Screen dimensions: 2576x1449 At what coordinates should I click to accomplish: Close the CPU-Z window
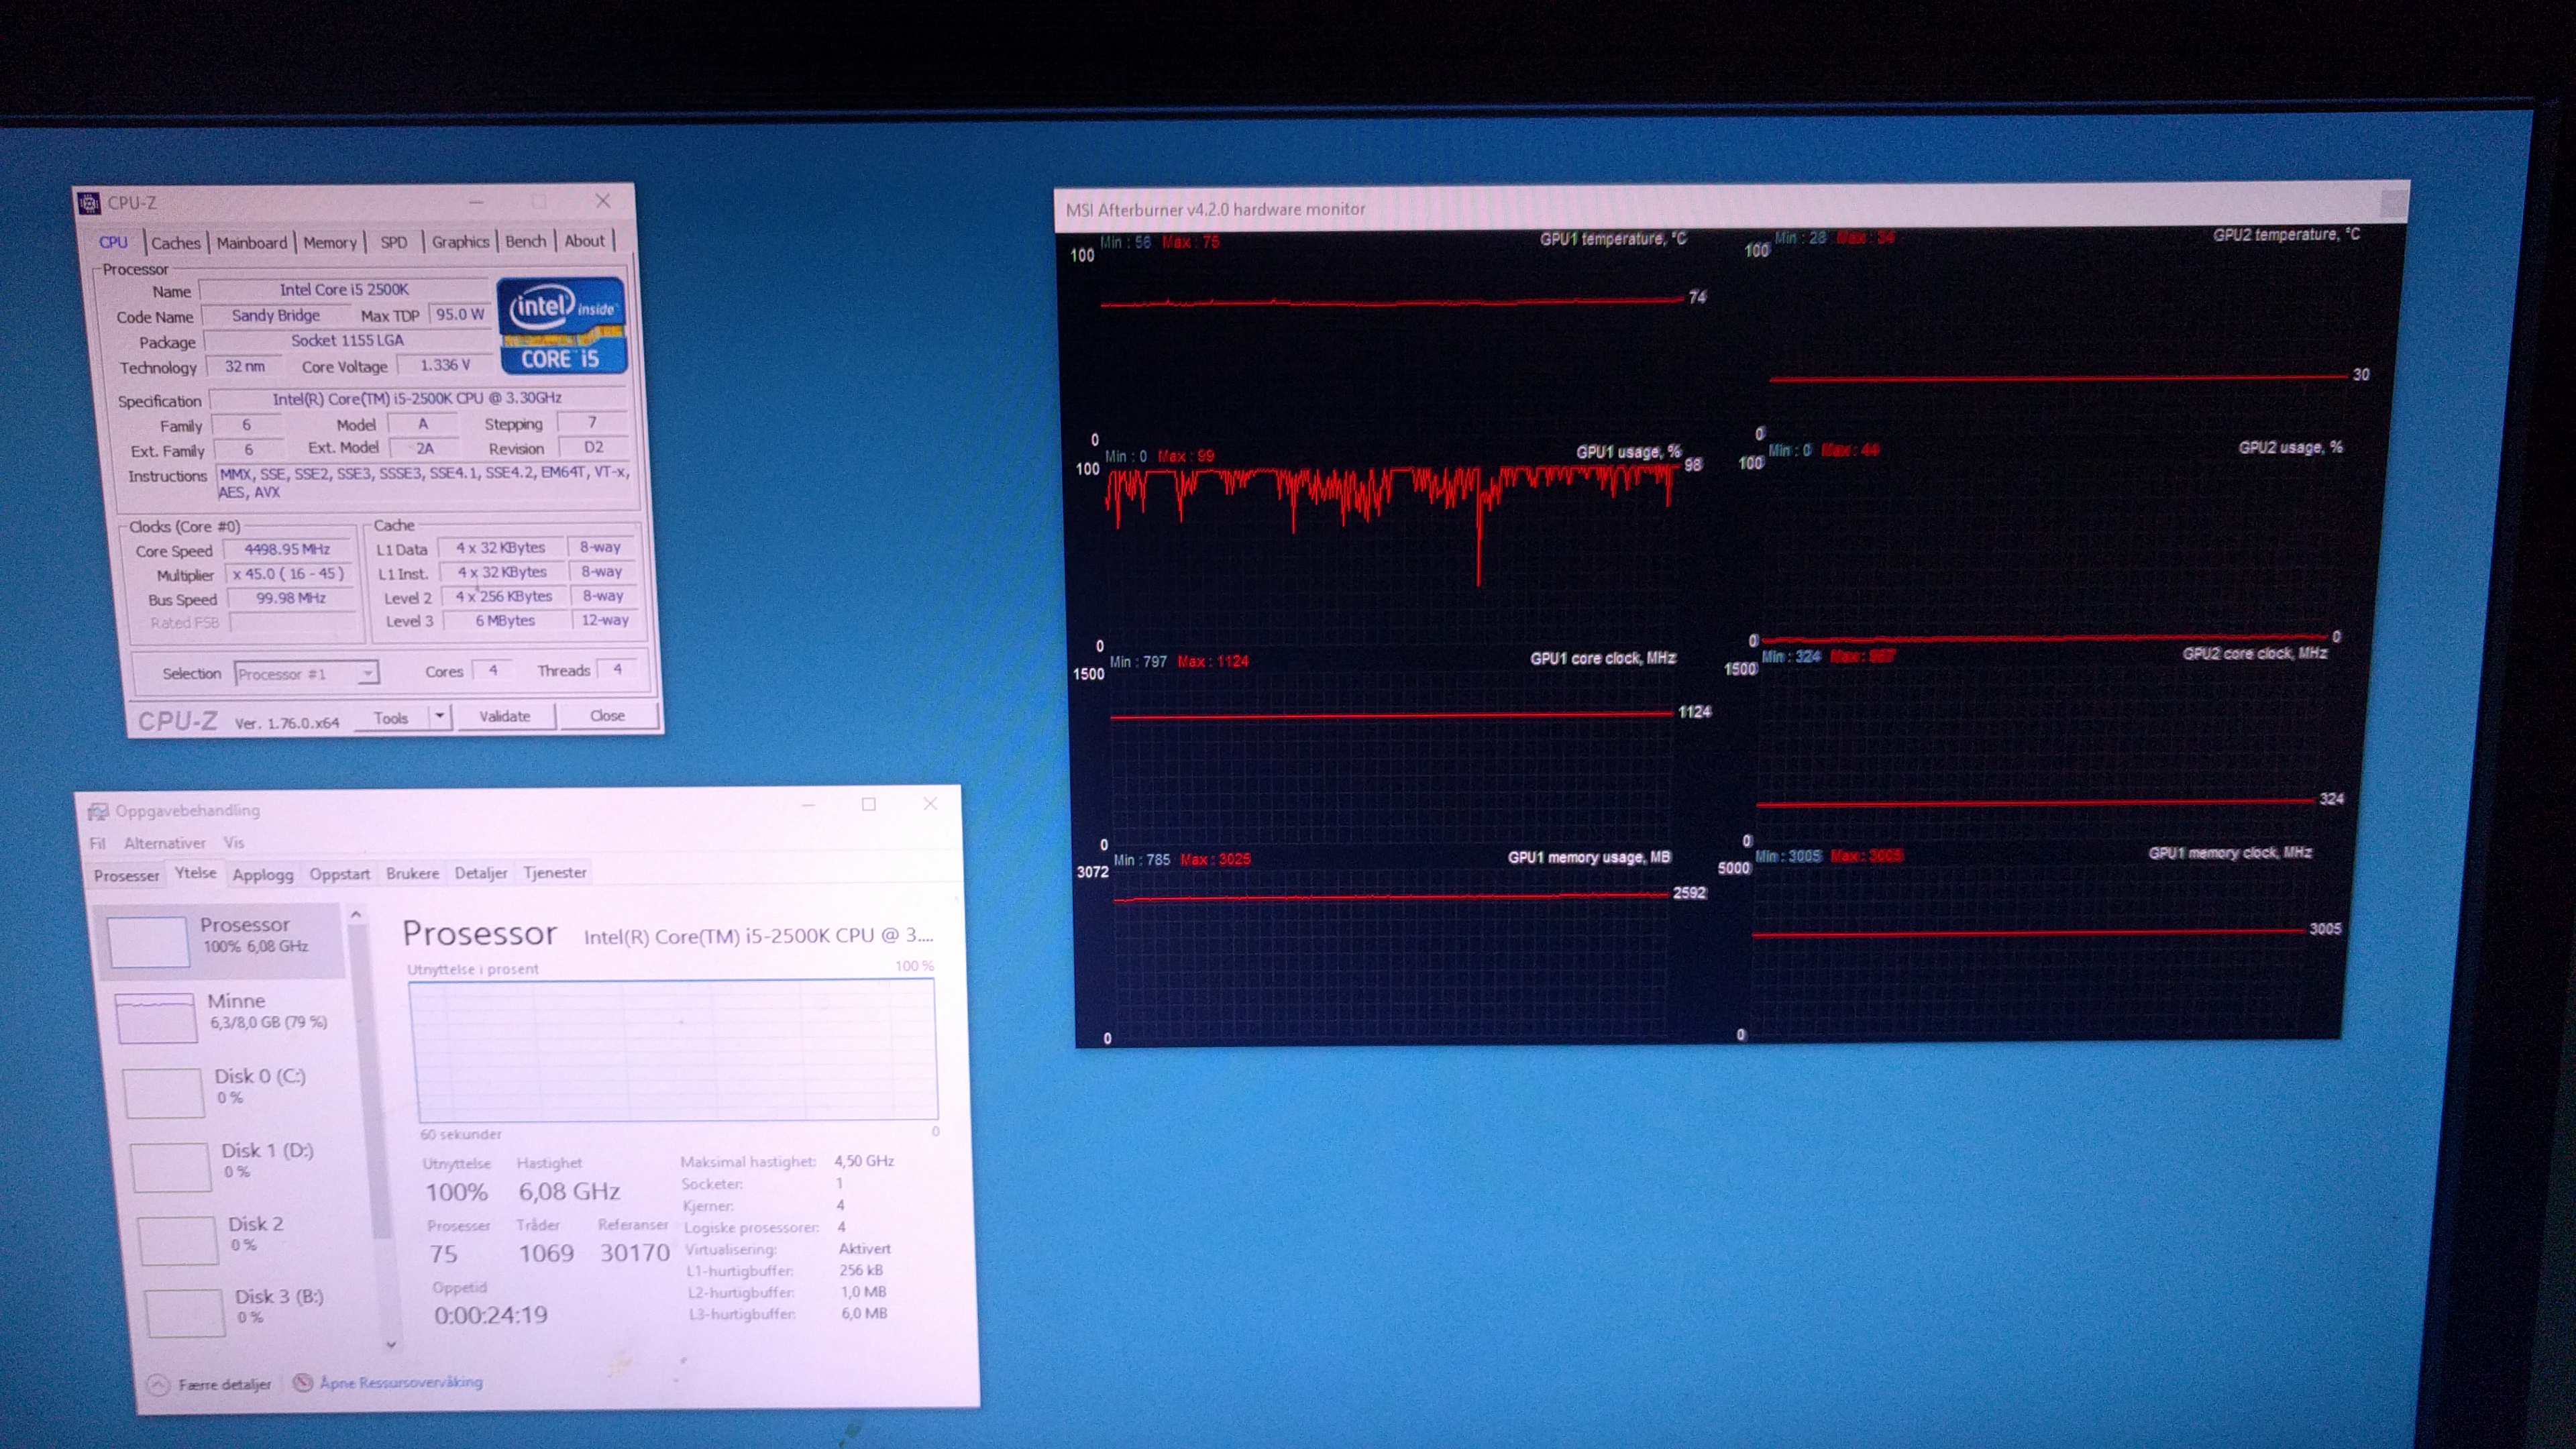(603, 201)
